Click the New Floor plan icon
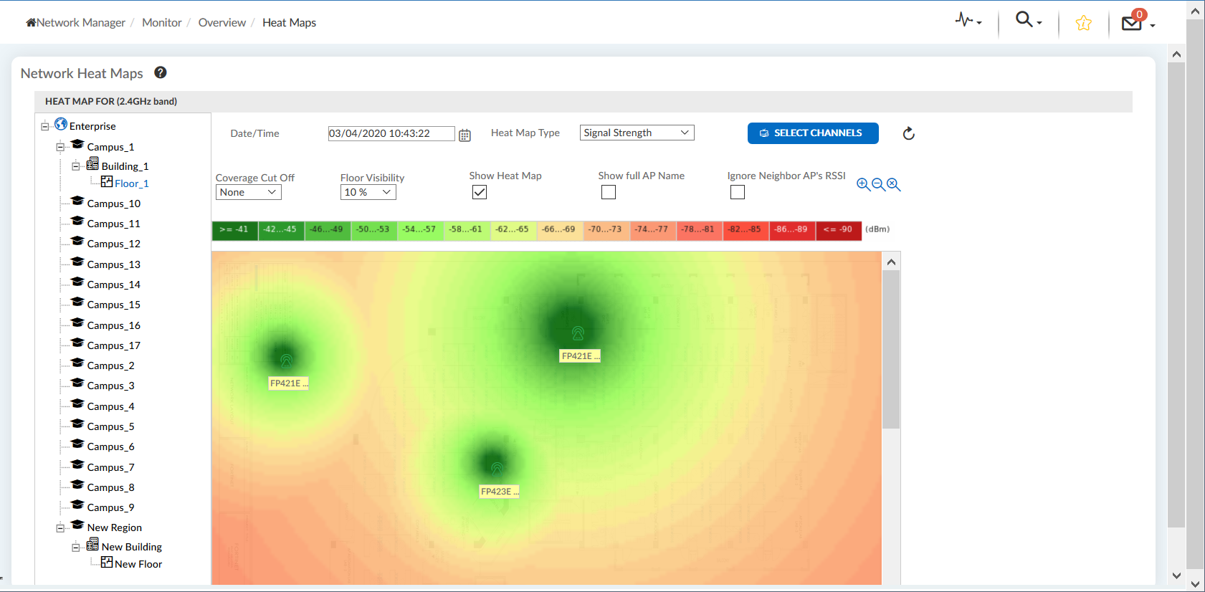1205x592 pixels. 107,562
